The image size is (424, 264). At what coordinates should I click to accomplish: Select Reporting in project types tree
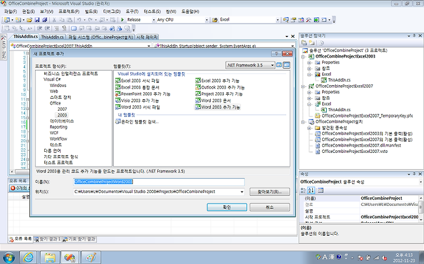tap(58, 127)
